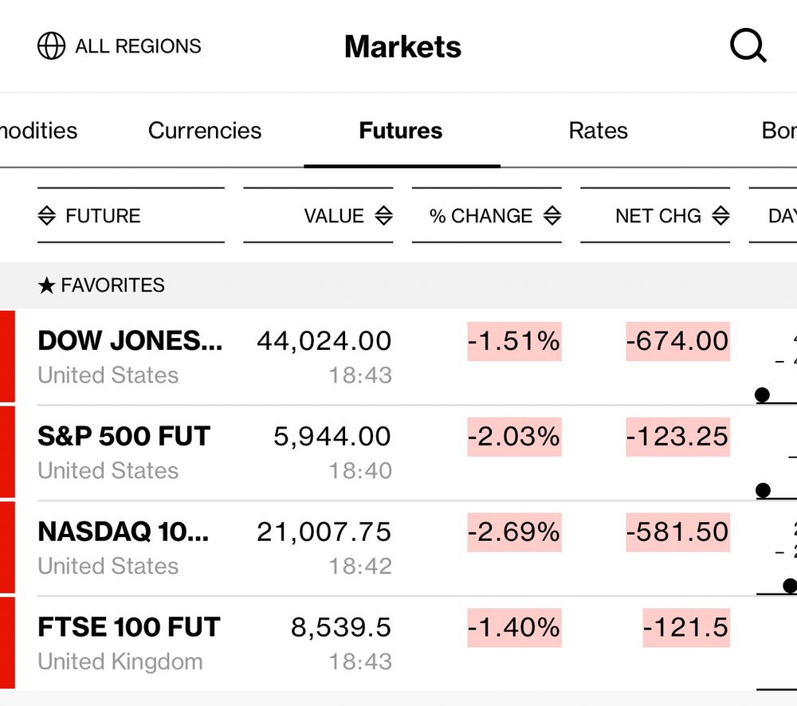
Task: Click the sort arrows beside NET CHG
Action: pos(720,216)
